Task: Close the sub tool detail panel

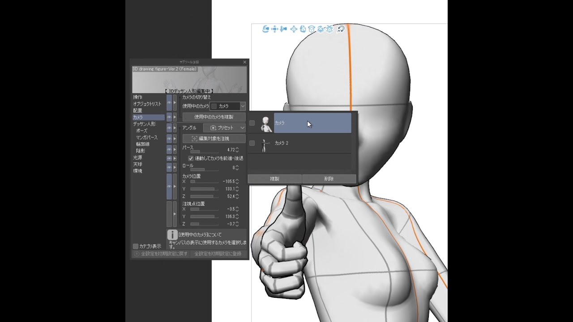Action: 244,62
